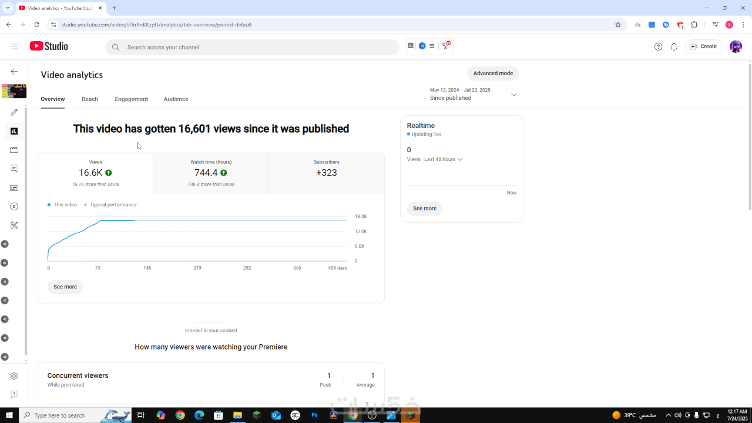Open the tab search dropdown arrow
Screen dimensions: 752x423
(8, 8)
